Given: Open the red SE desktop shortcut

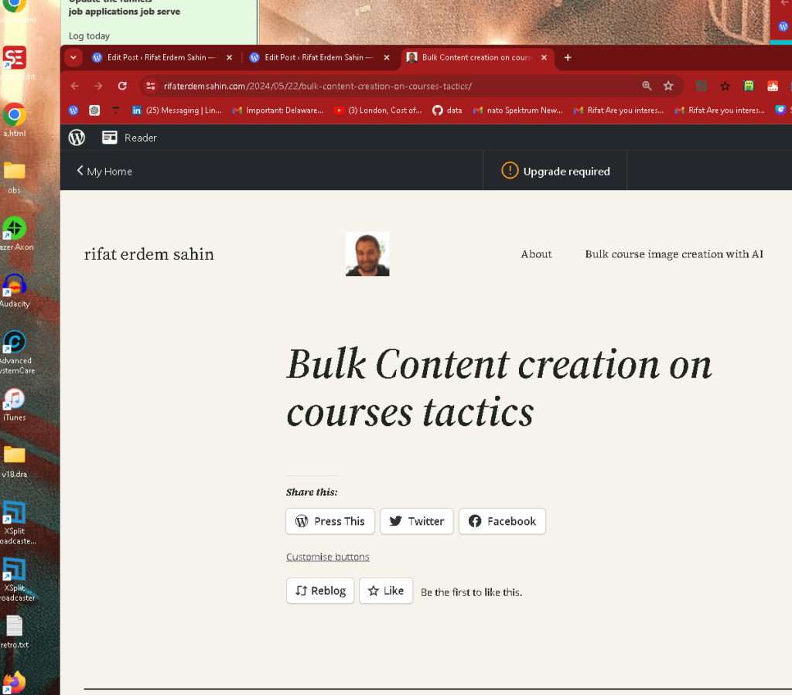Looking at the screenshot, I should pyautogui.click(x=14, y=57).
